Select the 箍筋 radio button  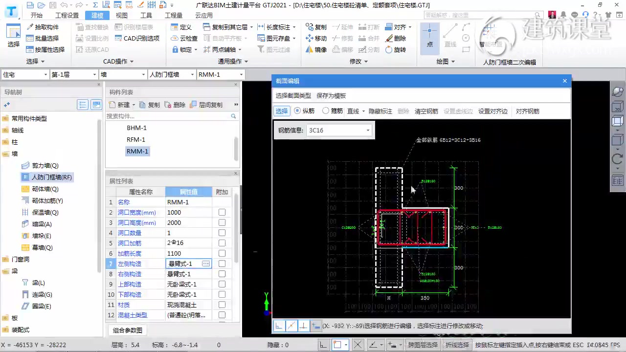tap(326, 111)
